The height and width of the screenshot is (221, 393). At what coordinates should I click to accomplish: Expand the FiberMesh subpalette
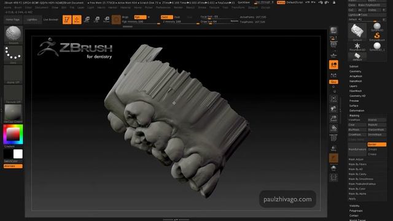click(x=356, y=91)
